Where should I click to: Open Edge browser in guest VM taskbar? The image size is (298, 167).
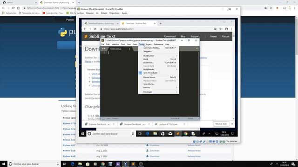tap(148, 134)
